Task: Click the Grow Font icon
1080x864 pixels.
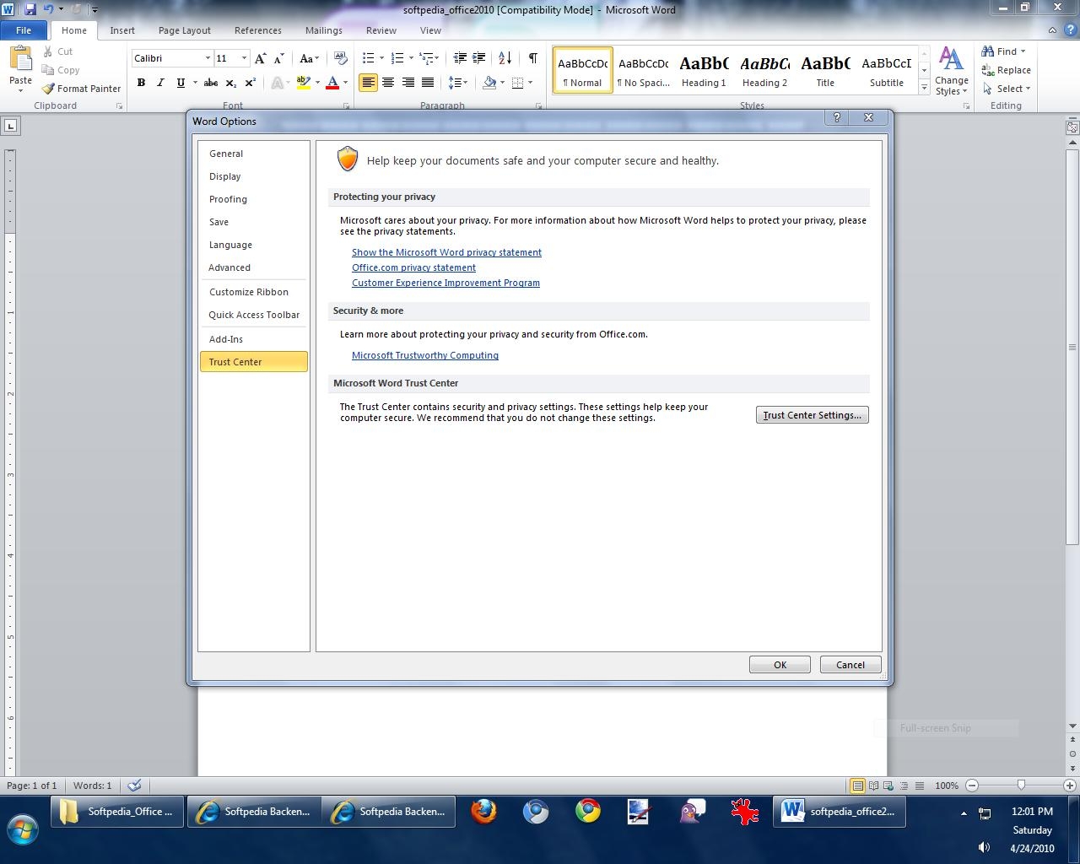Action: [261, 58]
